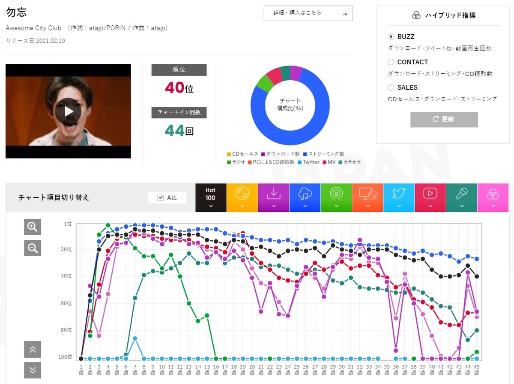Zoom out of the chart
This screenshot has width=514, height=384.
[33, 248]
